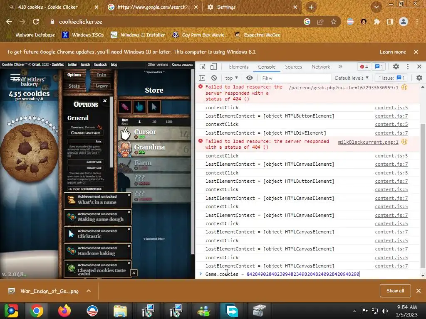Open the Legacy menu button

point(102,86)
